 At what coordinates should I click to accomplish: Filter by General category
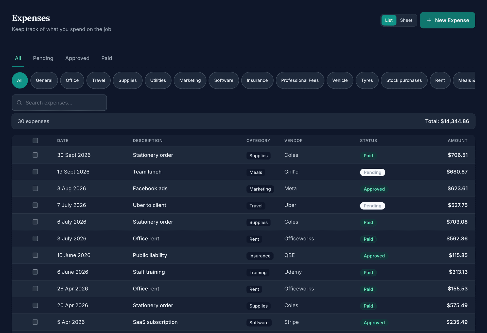pos(44,80)
